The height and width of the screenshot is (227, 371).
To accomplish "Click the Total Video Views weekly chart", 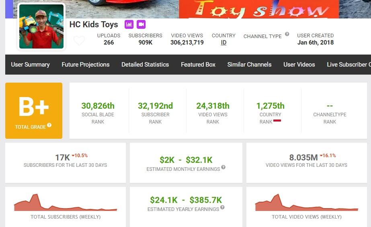I will pos(306,203).
